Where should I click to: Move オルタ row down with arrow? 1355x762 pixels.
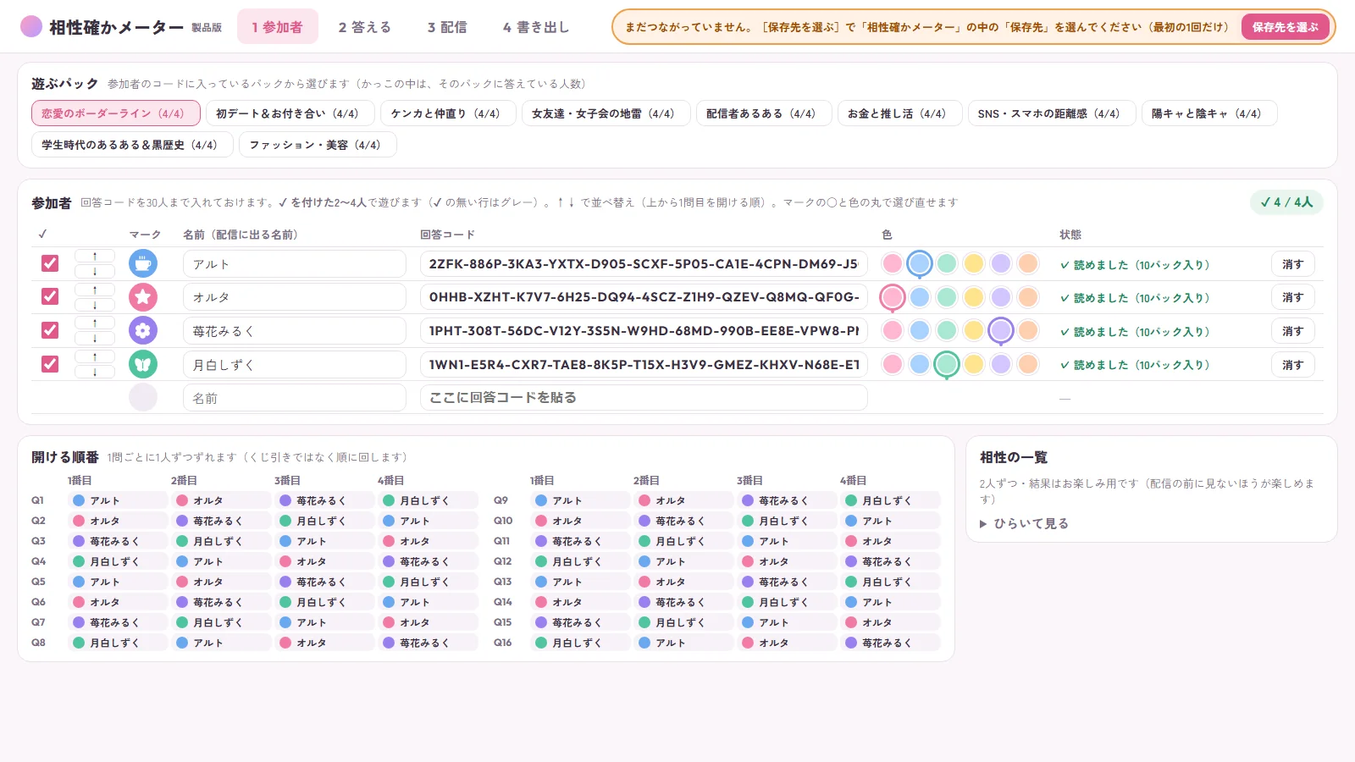(95, 305)
